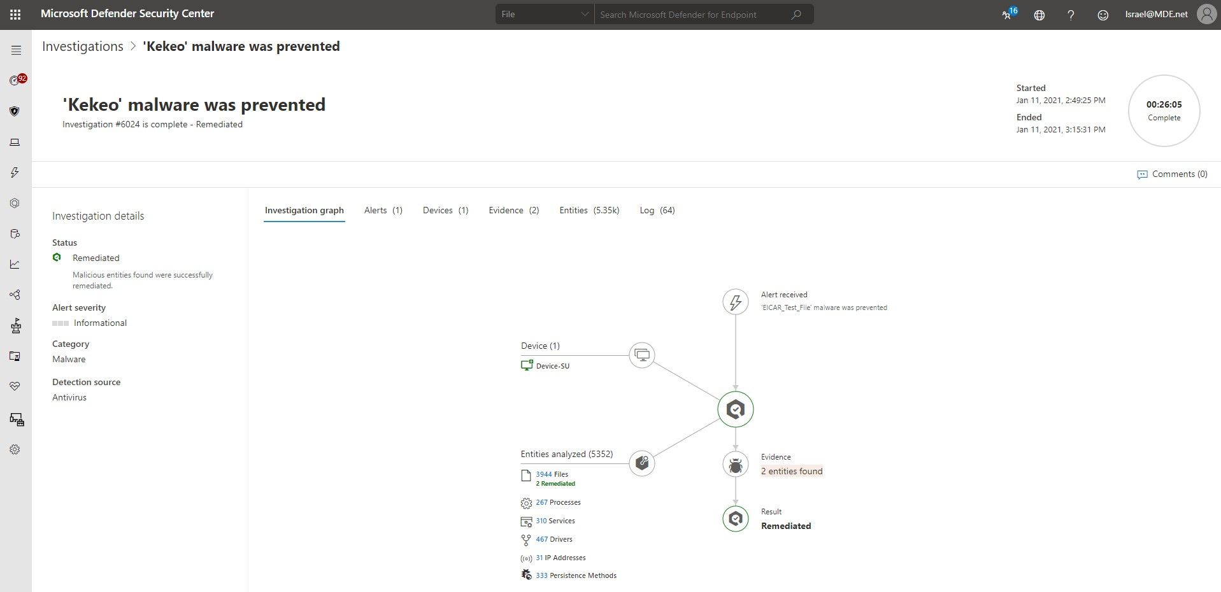This screenshot has width=1221, height=592.
Task: Open the heart Service health sidebar icon
Action: [15, 386]
